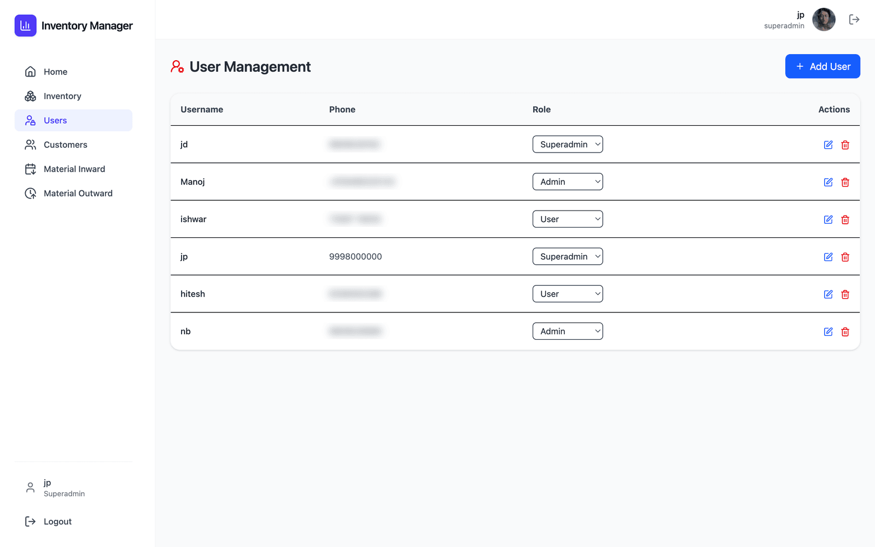Click the Inventory Manager title

(x=87, y=26)
